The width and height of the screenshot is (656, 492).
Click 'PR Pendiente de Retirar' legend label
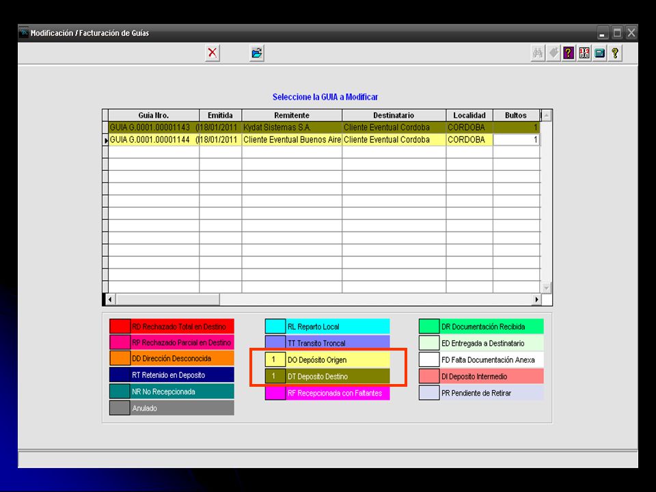click(476, 394)
